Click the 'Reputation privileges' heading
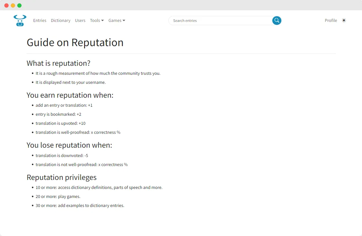Screen dimensions: 362x236 [x=62, y=177]
